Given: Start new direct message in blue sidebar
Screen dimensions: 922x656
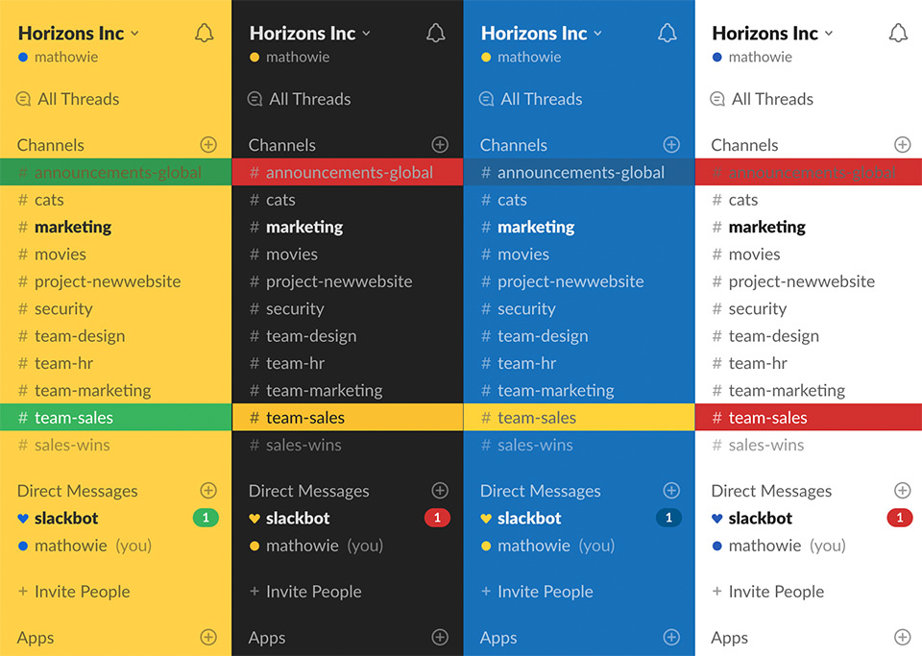Looking at the screenshot, I should click(671, 490).
